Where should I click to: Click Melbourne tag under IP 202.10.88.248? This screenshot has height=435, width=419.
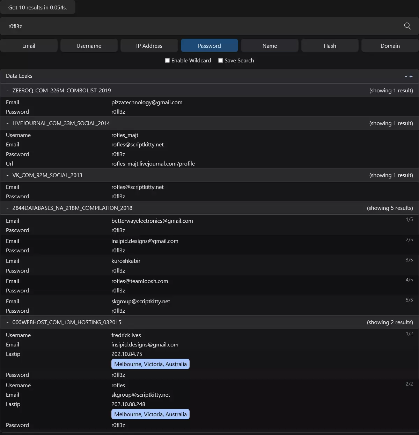[x=150, y=414]
